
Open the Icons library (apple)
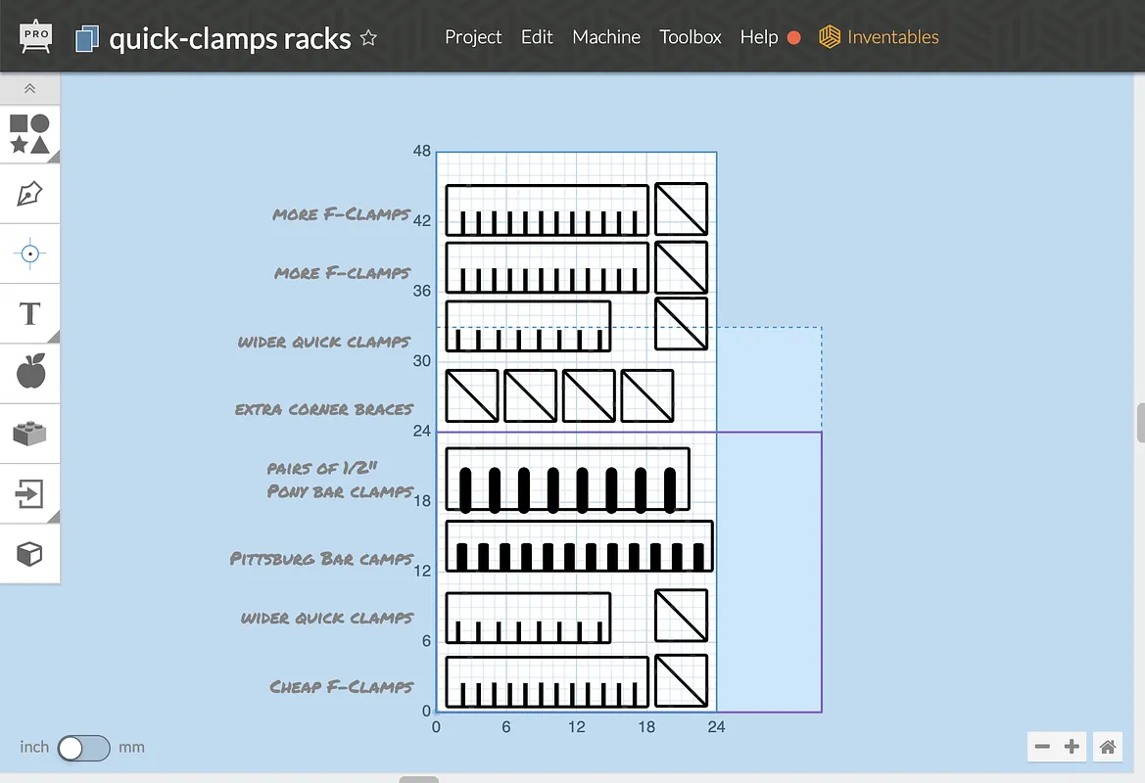click(30, 374)
